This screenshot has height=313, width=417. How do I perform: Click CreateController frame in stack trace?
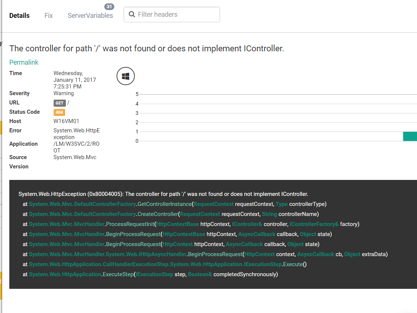157,214
